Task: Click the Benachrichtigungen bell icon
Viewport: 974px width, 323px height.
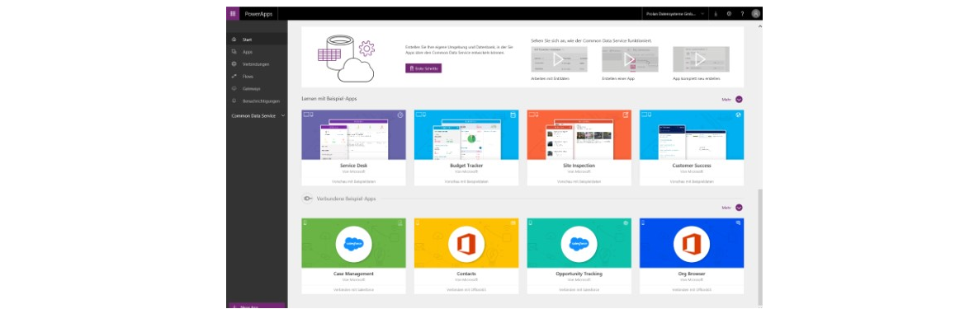Action: click(x=234, y=101)
